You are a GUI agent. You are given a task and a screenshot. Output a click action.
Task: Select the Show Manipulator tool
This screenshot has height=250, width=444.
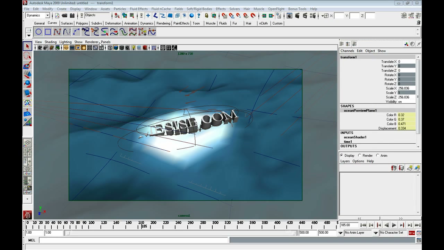tap(27, 122)
